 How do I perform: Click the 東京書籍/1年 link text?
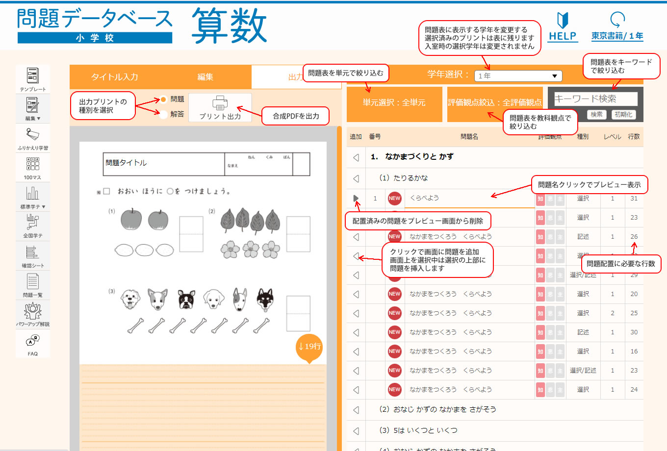click(x=617, y=36)
